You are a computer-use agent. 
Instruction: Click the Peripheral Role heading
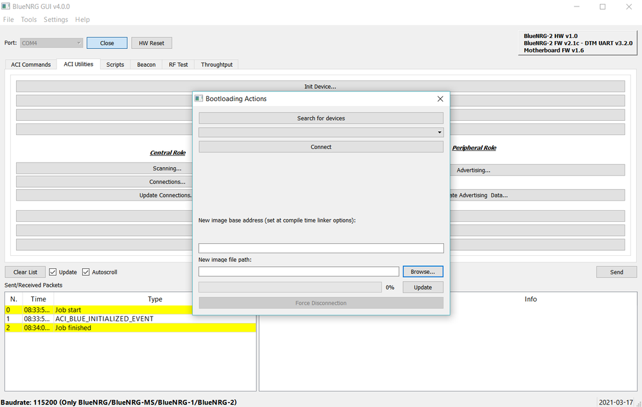474,148
